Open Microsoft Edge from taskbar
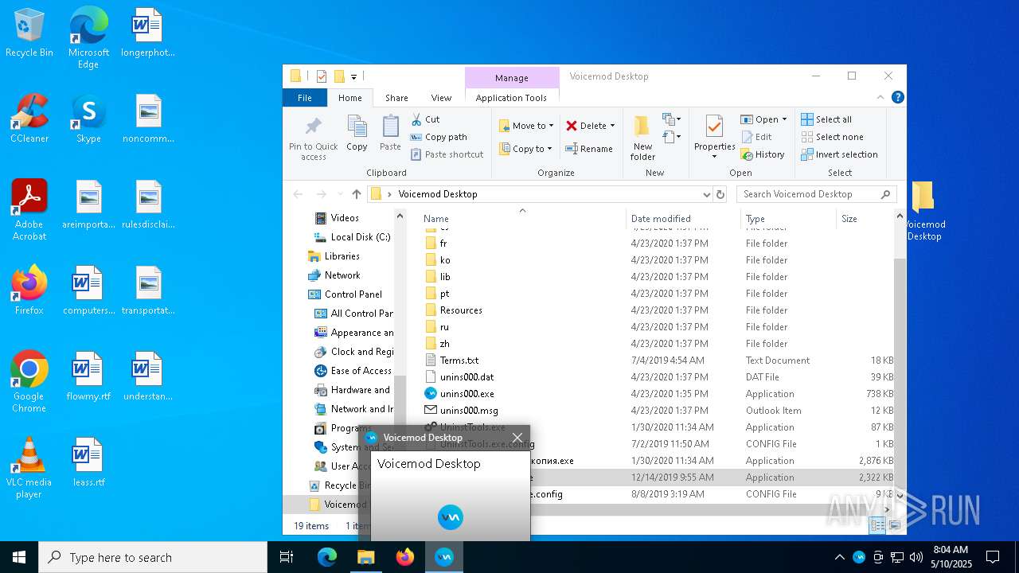Screen dimensions: 1019x573 tap(326, 557)
